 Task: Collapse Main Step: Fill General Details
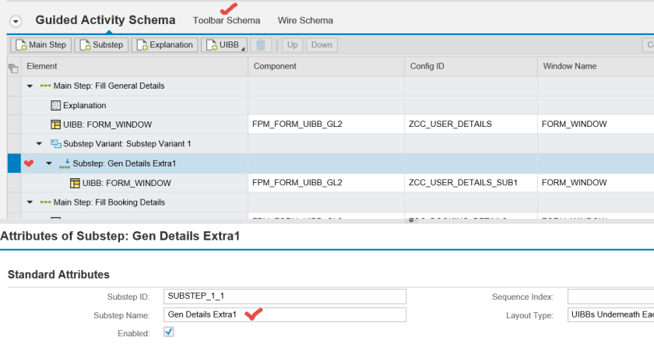[x=30, y=86]
